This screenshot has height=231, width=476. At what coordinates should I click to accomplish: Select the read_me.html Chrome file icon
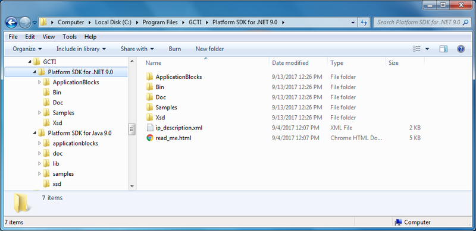pos(150,138)
